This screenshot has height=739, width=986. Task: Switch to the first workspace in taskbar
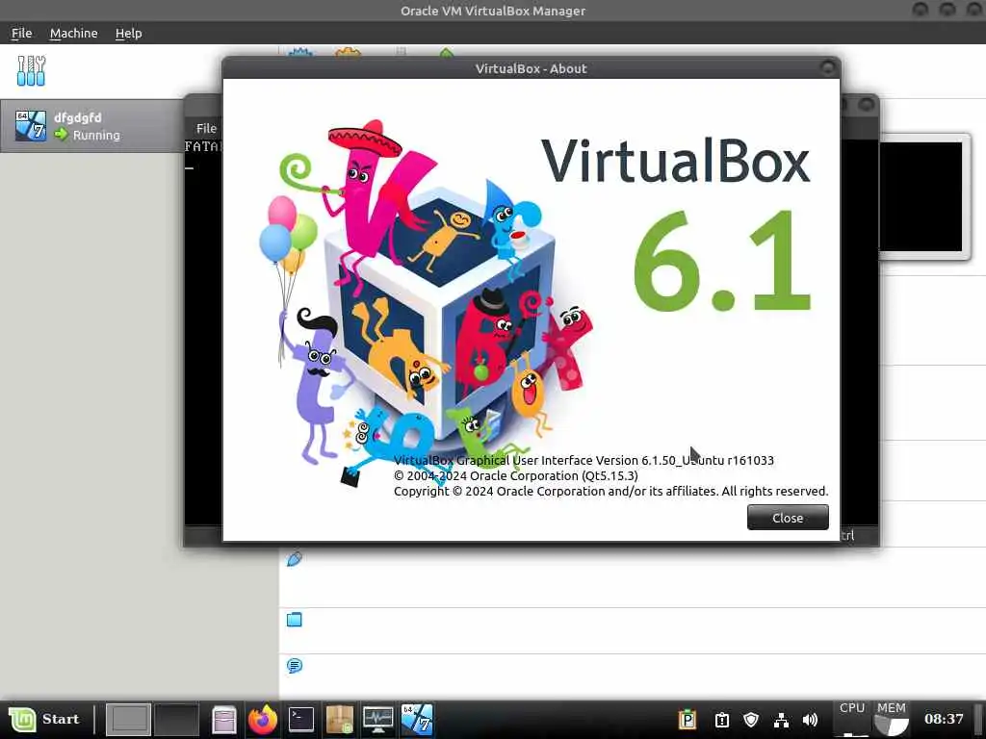[x=128, y=720]
